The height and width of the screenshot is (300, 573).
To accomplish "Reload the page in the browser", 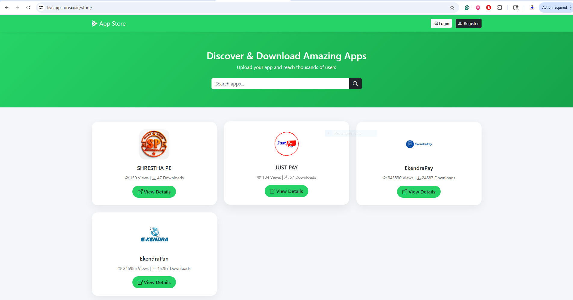I will click(x=28, y=8).
